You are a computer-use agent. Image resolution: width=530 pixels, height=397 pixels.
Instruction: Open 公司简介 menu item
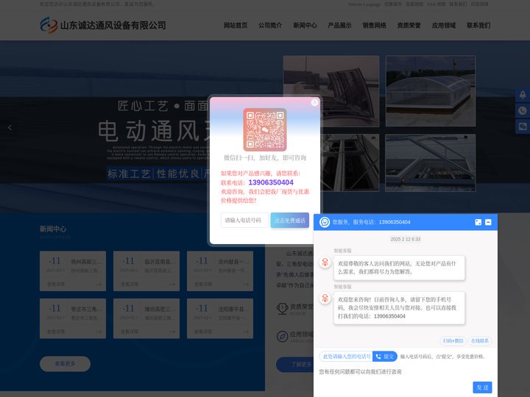click(270, 25)
